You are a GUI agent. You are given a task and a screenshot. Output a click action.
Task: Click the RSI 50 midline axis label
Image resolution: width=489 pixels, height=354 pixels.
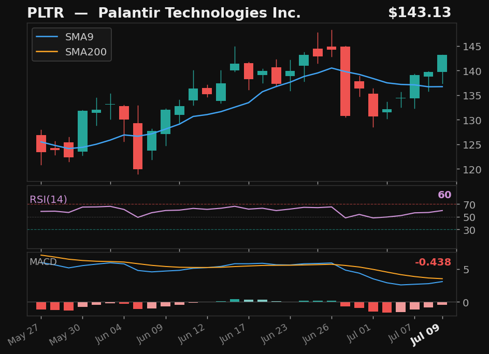tap(469, 217)
